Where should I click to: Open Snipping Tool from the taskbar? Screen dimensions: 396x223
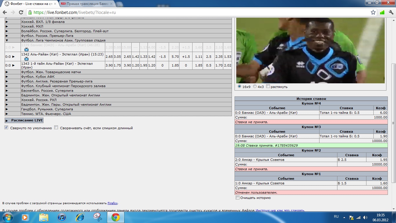tap(97, 217)
